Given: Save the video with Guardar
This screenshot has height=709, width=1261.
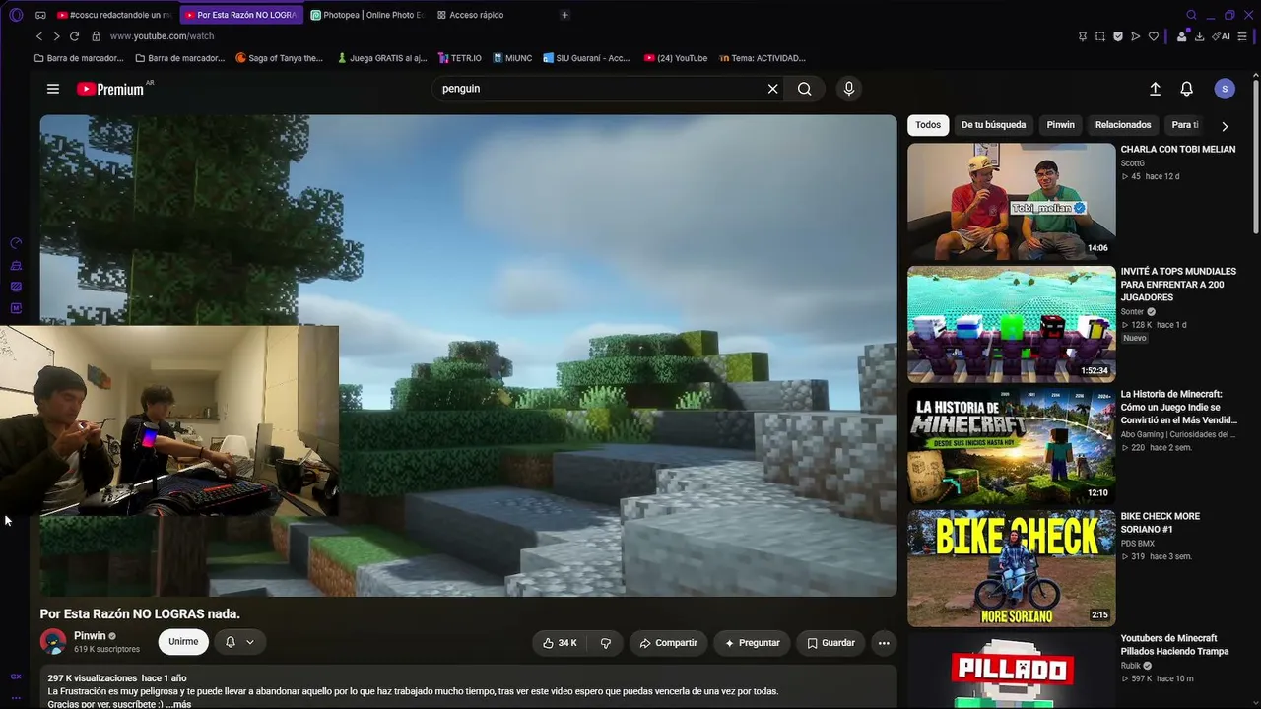Looking at the screenshot, I should (830, 643).
